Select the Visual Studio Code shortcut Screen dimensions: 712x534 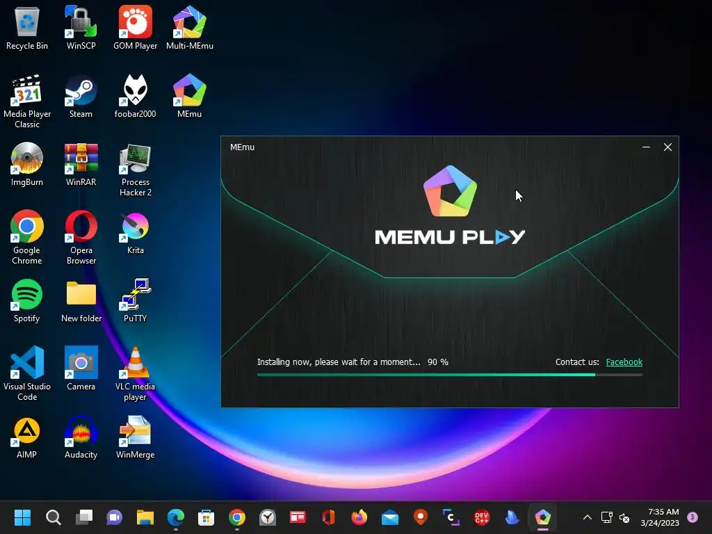pyautogui.click(x=27, y=373)
